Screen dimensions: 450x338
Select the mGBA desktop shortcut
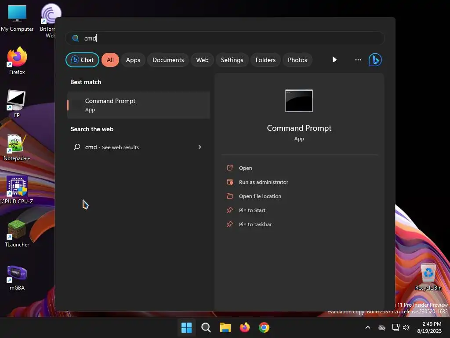tap(17, 277)
